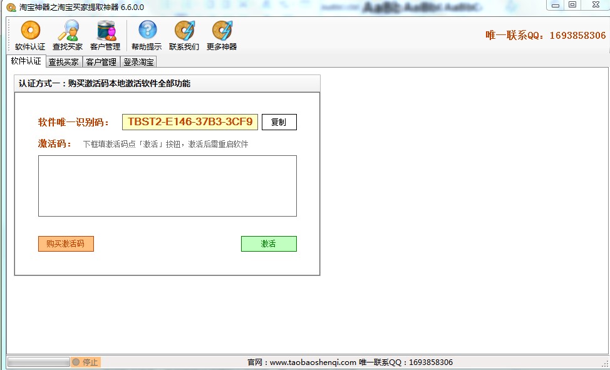Click the 复制 button
610x370 pixels.
coord(279,122)
